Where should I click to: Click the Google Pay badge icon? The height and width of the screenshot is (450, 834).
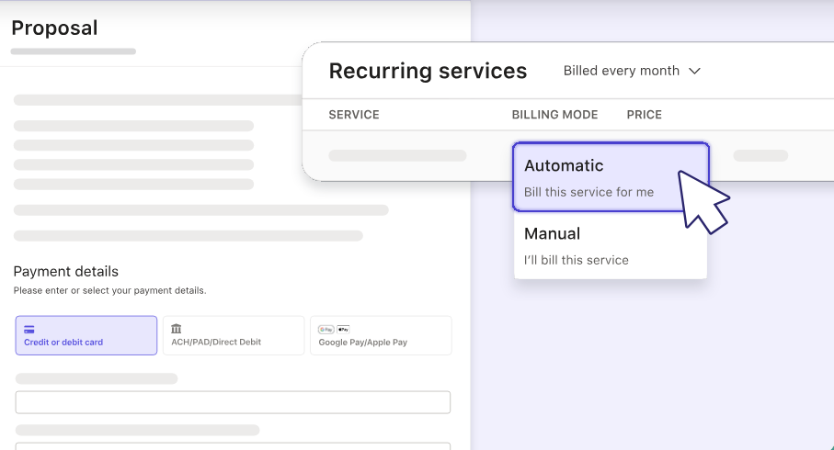pyautogui.click(x=326, y=329)
